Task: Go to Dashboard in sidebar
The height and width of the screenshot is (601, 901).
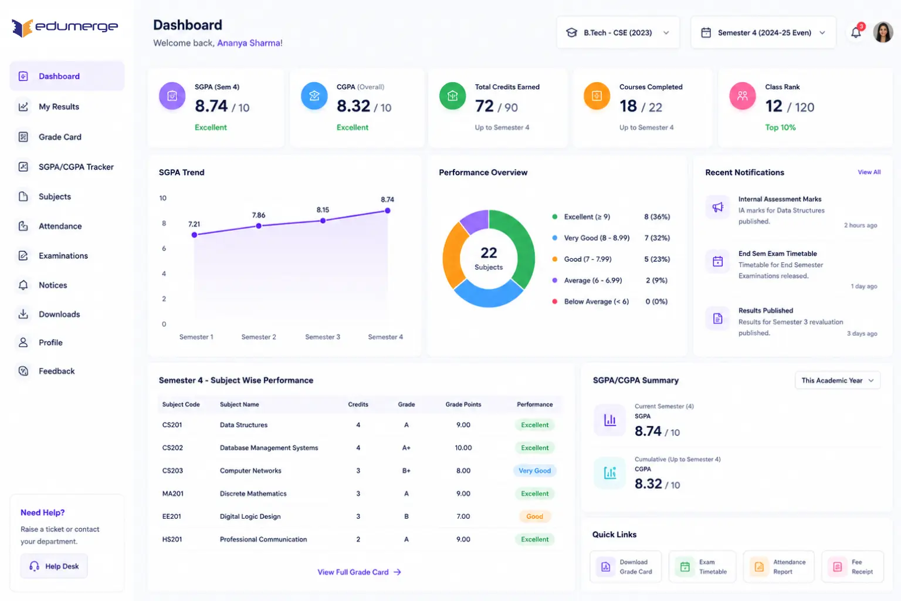Action: (x=67, y=76)
